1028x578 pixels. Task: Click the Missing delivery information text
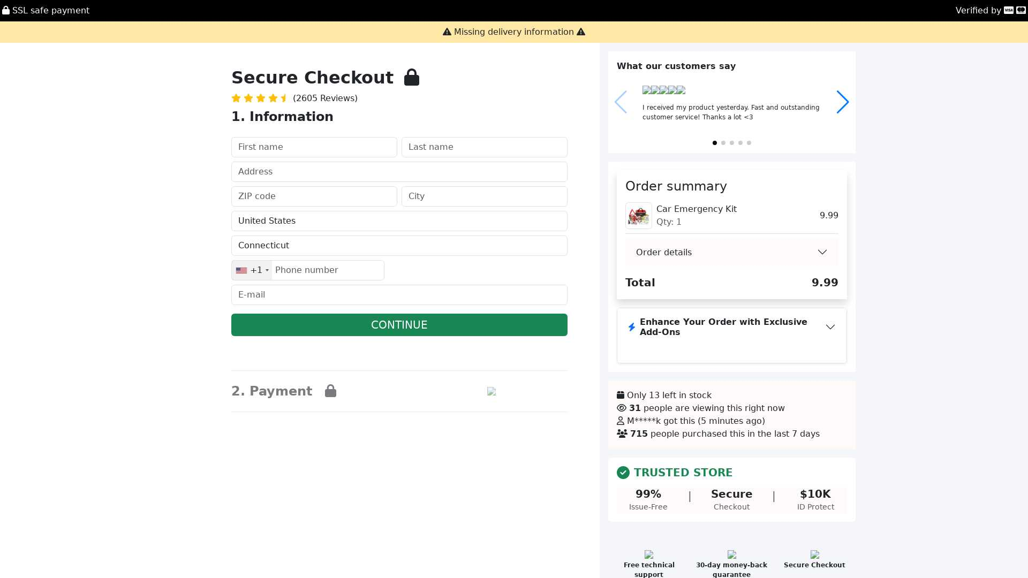[x=514, y=32]
